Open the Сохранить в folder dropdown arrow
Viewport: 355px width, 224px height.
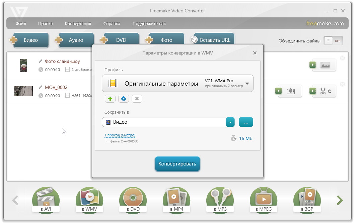(230, 122)
